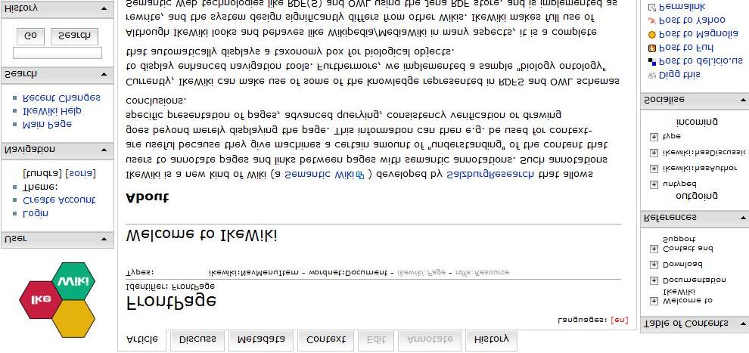Open the IkeWiki Help link

pyautogui.click(x=52, y=110)
